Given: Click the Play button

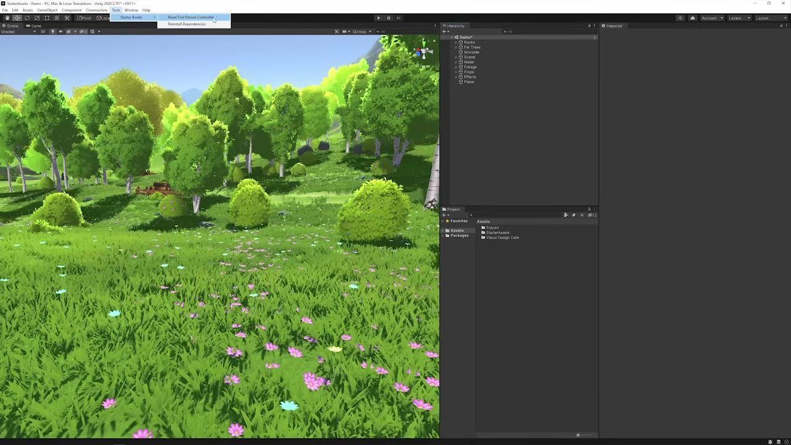Looking at the screenshot, I should point(379,18).
